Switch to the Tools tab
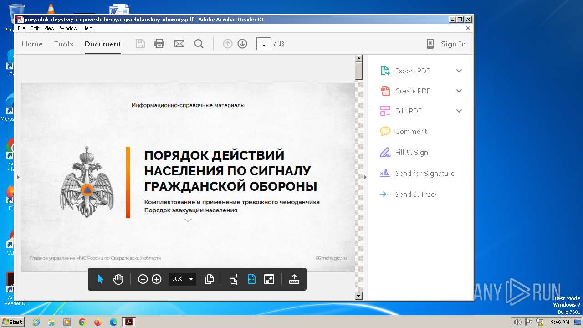583x328 pixels. 63,44
